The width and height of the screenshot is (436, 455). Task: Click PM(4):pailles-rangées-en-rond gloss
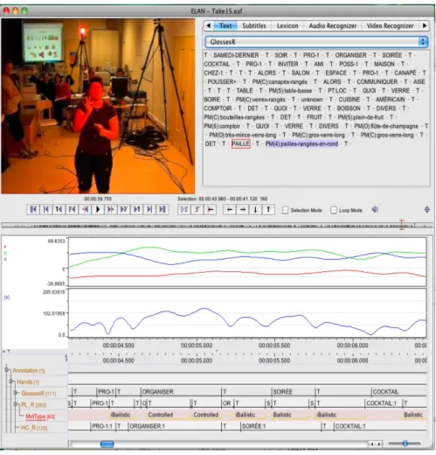tap(301, 143)
